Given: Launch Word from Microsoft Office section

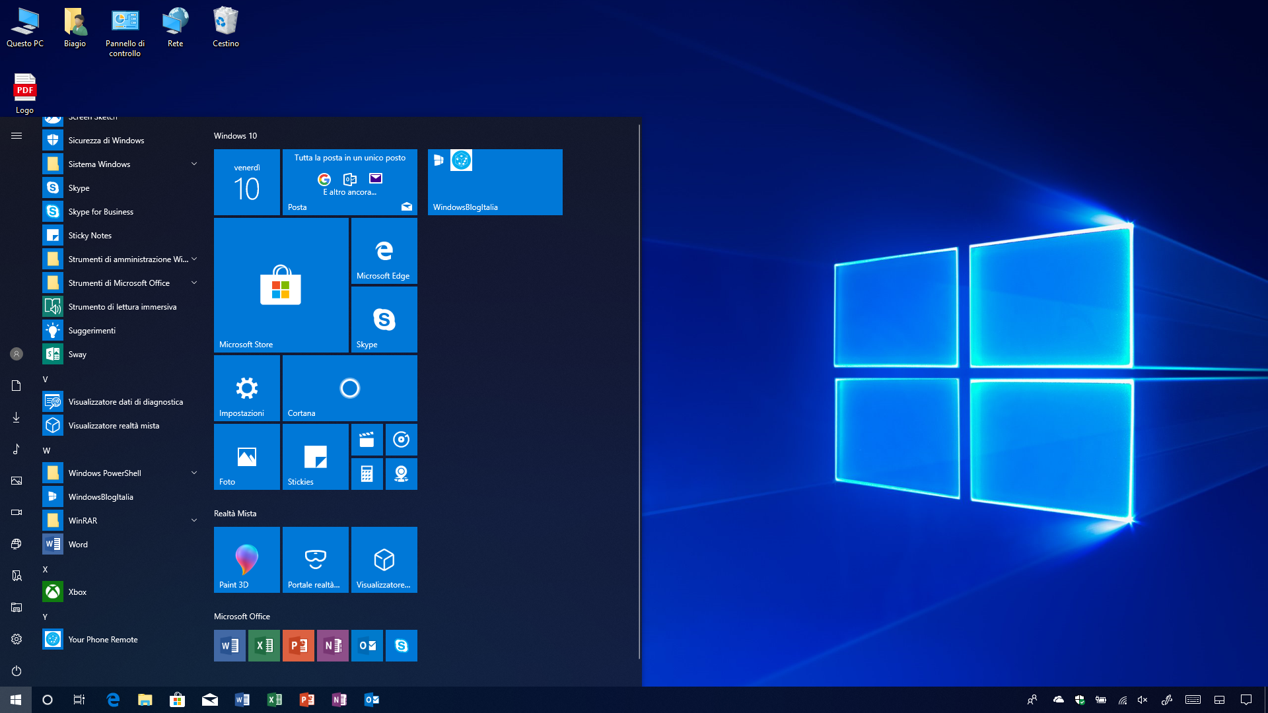Looking at the screenshot, I should tap(229, 645).
